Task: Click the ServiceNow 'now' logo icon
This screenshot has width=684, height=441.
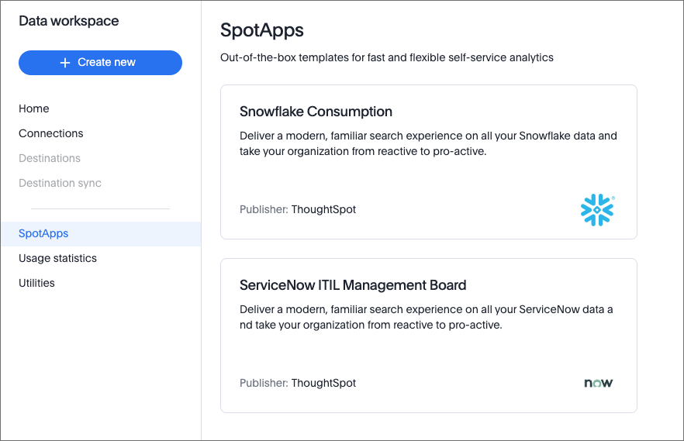Action: pyautogui.click(x=598, y=383)
